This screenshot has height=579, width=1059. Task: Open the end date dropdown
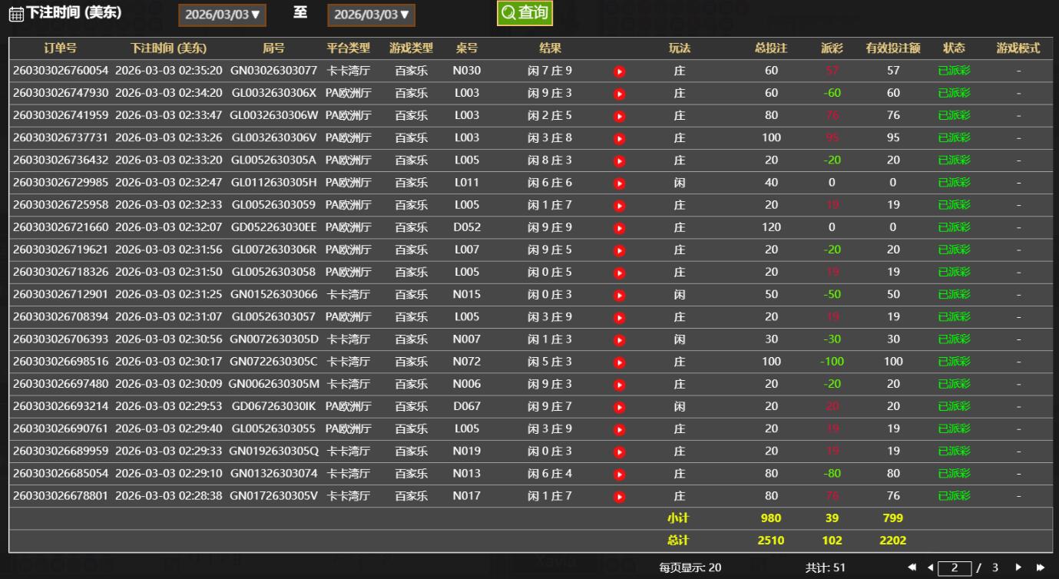coord(371,14)
